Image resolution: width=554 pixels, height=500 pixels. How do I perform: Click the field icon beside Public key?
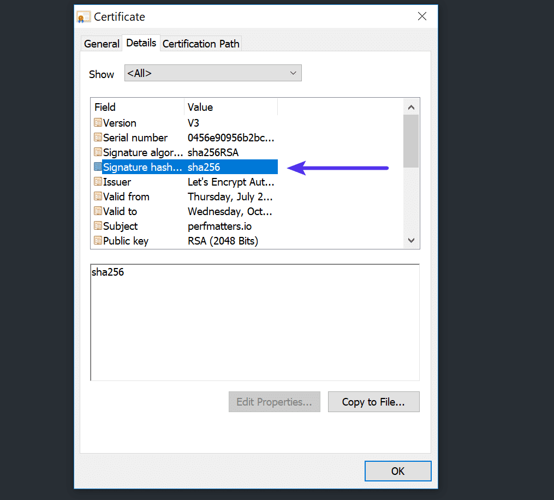(x=98, y=241)
